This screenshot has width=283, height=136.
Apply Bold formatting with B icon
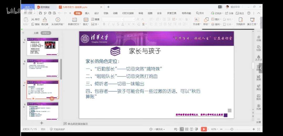coord(104,24)
